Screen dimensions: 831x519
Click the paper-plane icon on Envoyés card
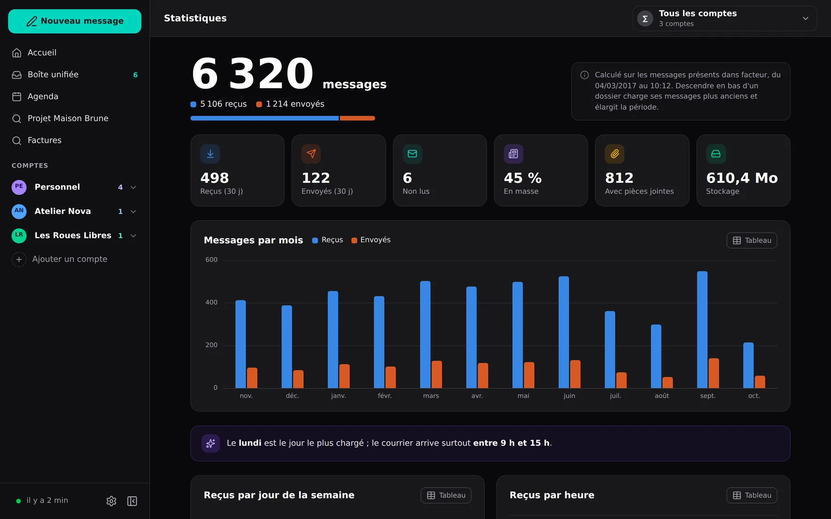tap(311, 154)
